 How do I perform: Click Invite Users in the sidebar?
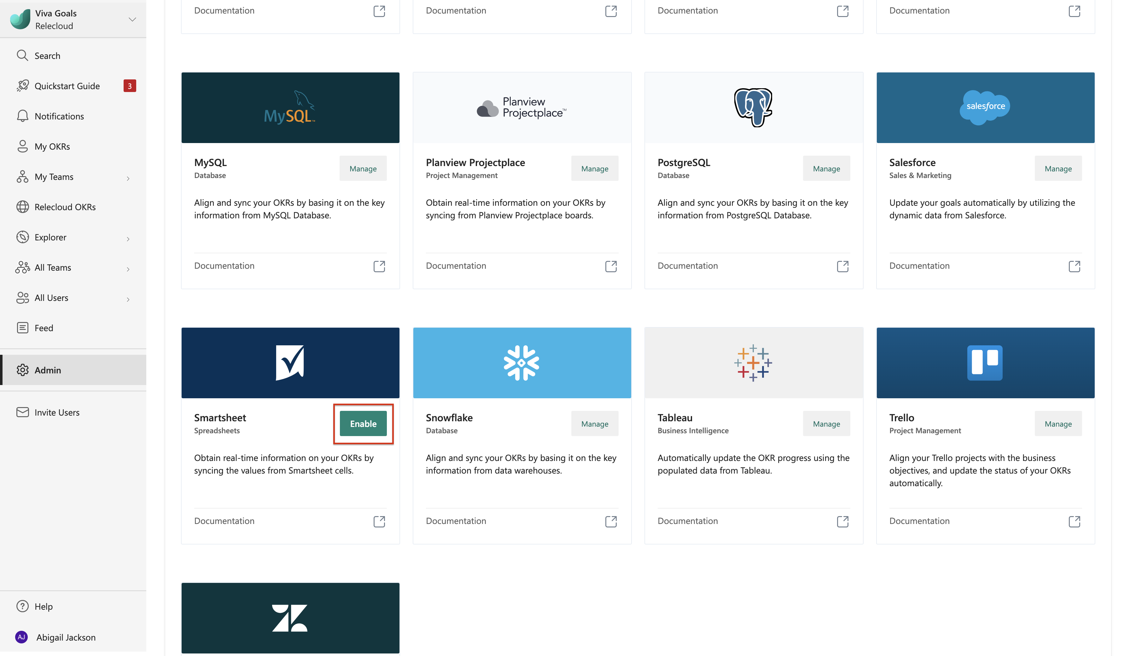tap(73, 412)
